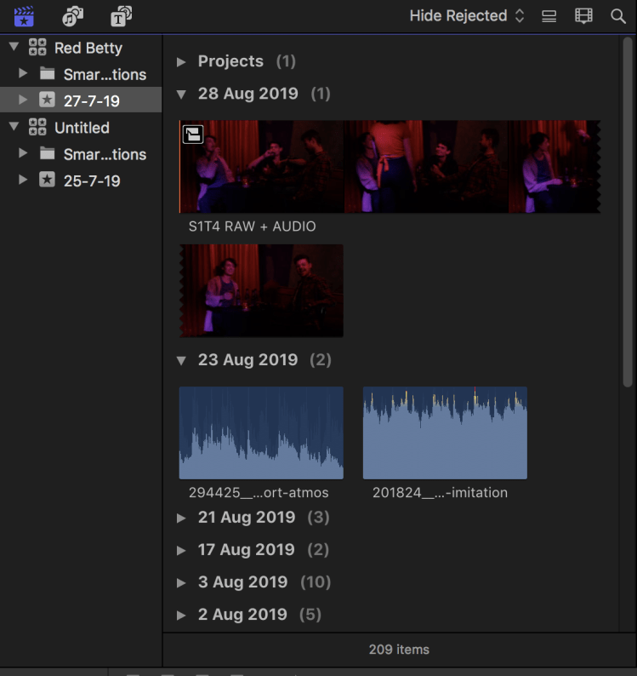
Task: Click the search magnifying glass icon
Action: (618, 16)
